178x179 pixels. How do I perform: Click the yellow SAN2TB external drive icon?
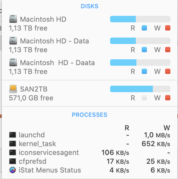pos(13,89)
